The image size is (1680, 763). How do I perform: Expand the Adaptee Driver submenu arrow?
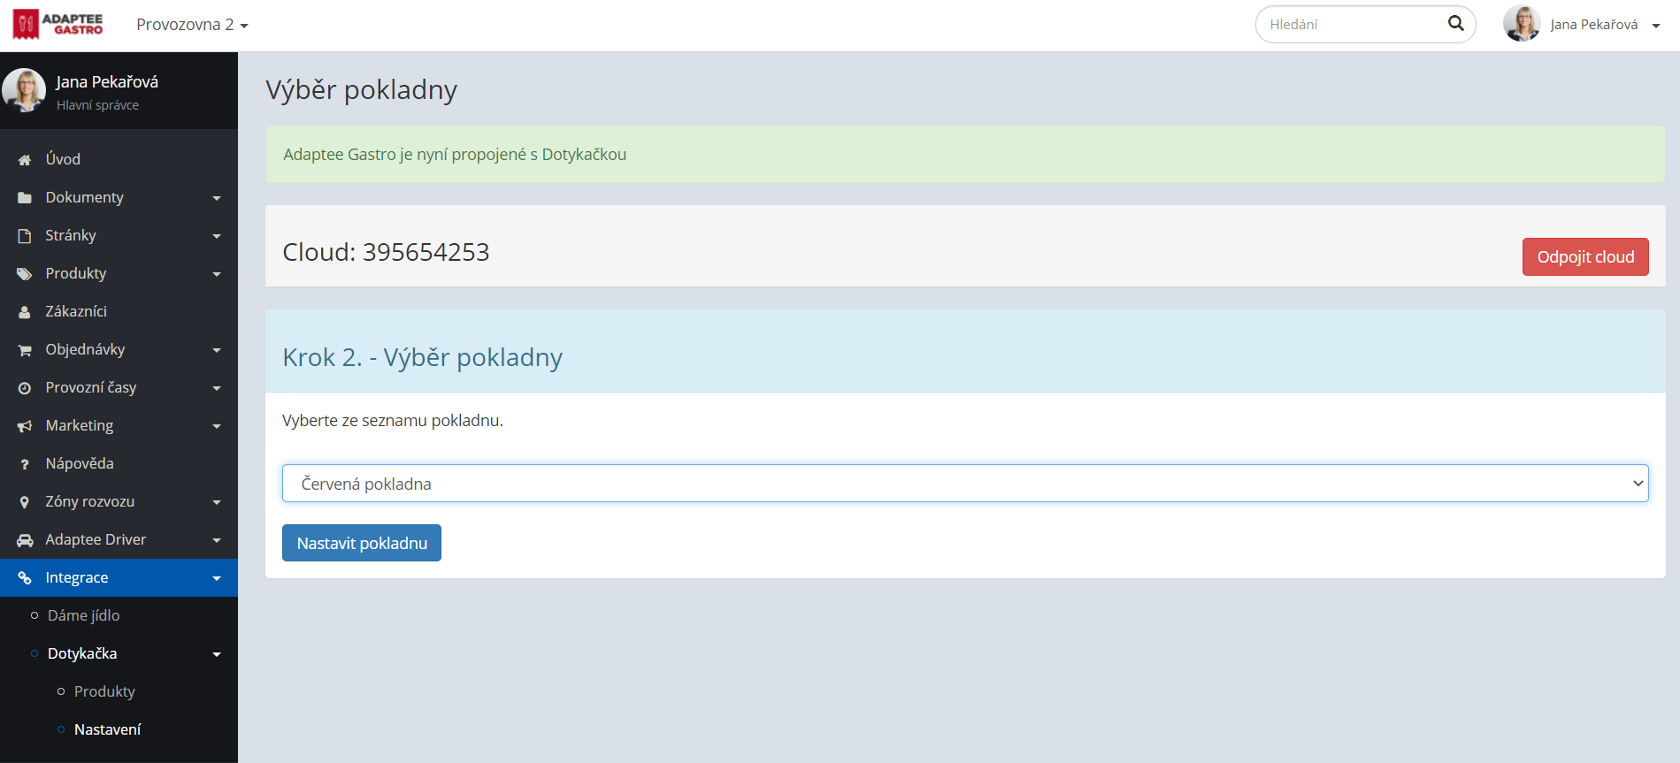(217, 540)
